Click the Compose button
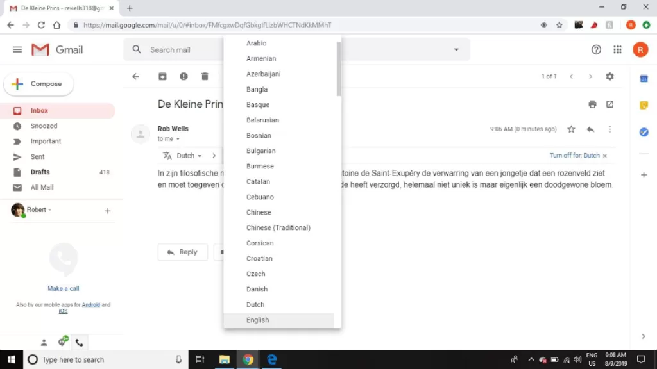The image size is (657, 369). [38, 84]
